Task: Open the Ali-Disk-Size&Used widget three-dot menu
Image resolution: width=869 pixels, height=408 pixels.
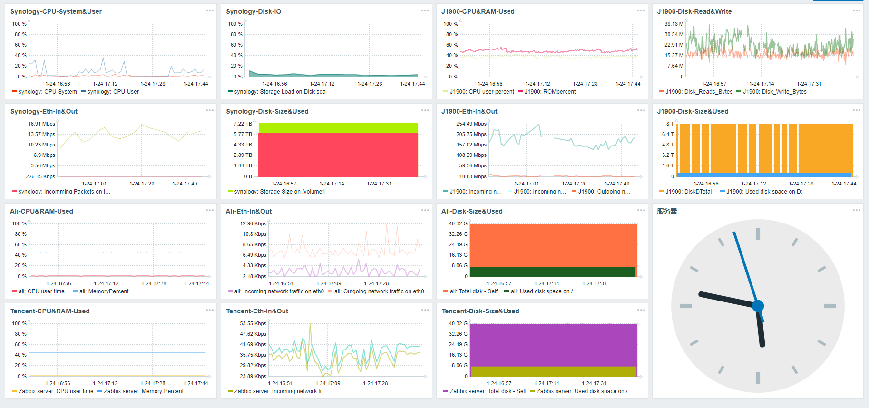Action: [641, 210]
